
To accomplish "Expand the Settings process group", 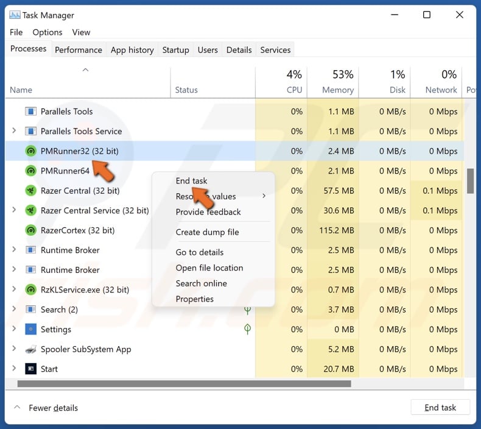I will click(x=14, y=328).
